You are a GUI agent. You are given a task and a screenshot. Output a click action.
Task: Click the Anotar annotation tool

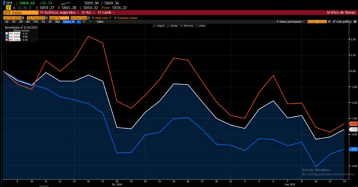pos(173,26)
